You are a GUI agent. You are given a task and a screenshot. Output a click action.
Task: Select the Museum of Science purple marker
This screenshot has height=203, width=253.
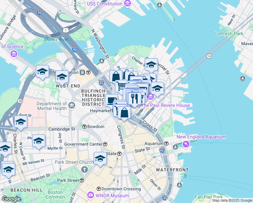point(14,54)
